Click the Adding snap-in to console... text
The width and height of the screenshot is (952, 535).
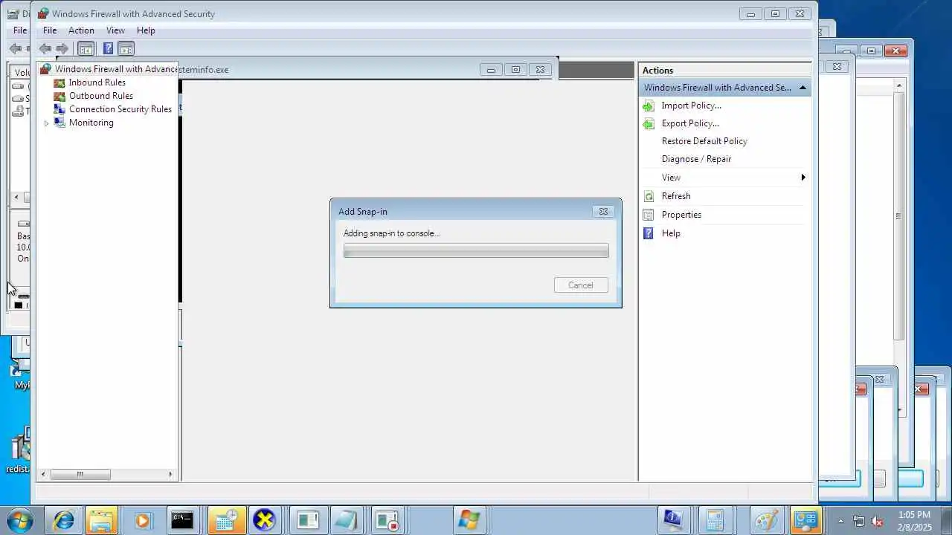tap(392, 233)
